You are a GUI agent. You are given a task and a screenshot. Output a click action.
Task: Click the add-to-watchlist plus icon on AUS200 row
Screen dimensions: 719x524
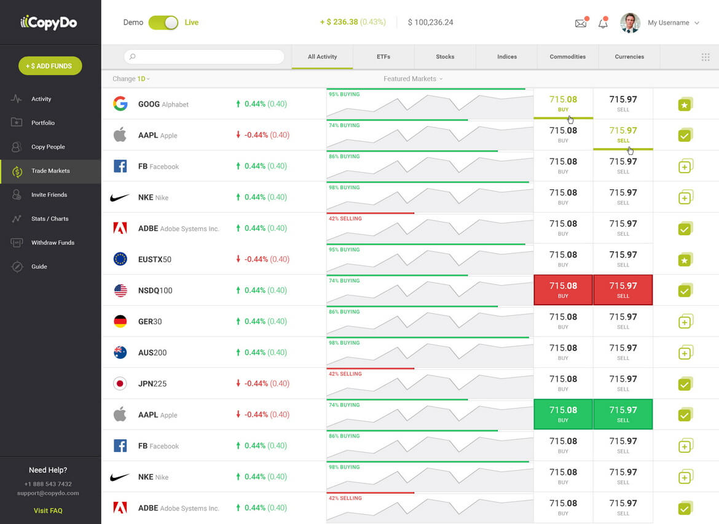(685, 353)
